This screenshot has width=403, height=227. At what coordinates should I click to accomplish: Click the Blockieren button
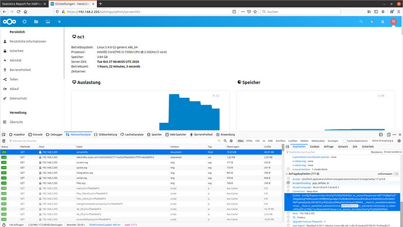tap(377, 152)
